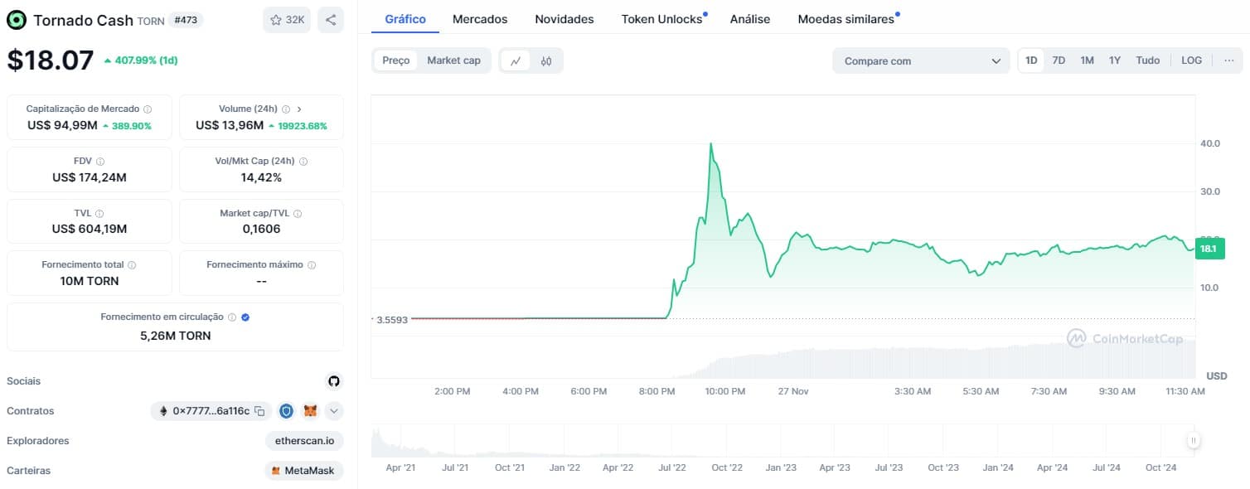Click the 407.99% (1d) change text

coord(146,61)
